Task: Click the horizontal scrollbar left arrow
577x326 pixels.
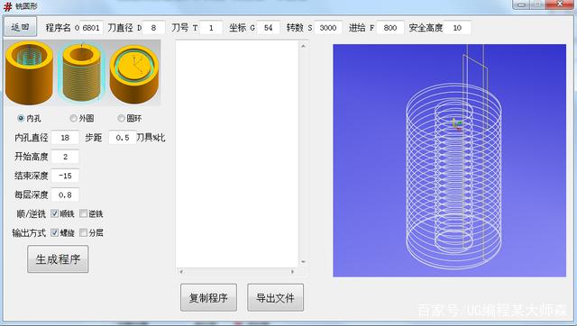Action: click(x=181, y=272)
